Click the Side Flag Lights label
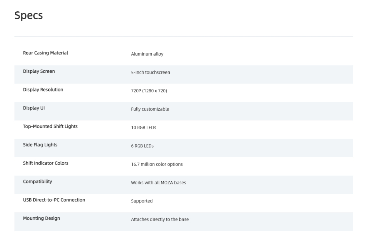Image resolution: width=367 pixels, height=238 pixels. click(x=40, y=145)
